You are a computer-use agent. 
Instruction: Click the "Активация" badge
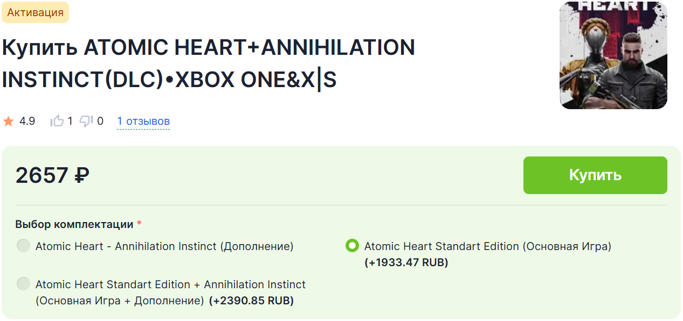(x=36, y=12)
